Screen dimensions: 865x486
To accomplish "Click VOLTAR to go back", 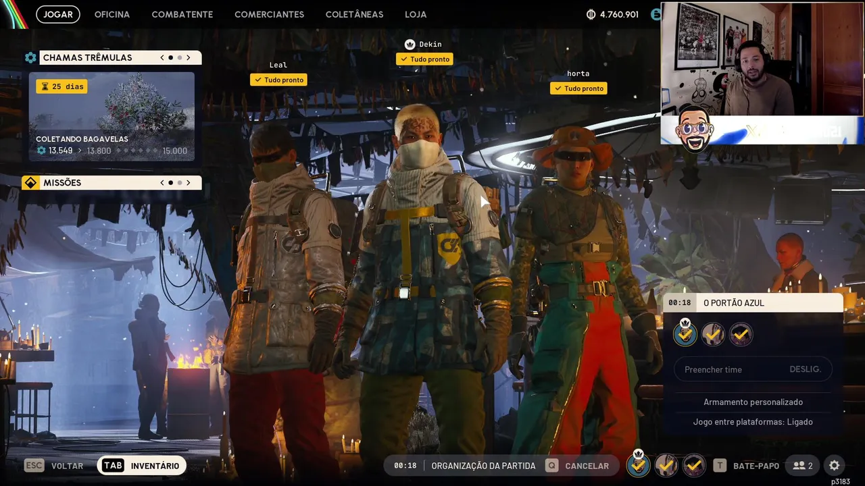I will point(68,466).
